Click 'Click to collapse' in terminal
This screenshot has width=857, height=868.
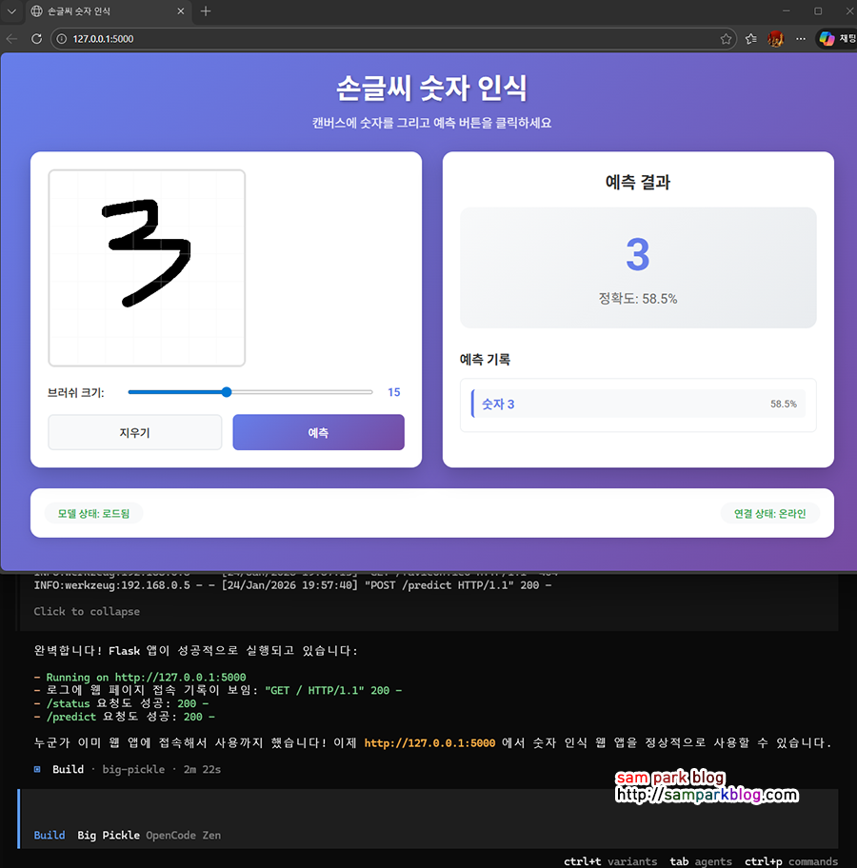[87, 611]
